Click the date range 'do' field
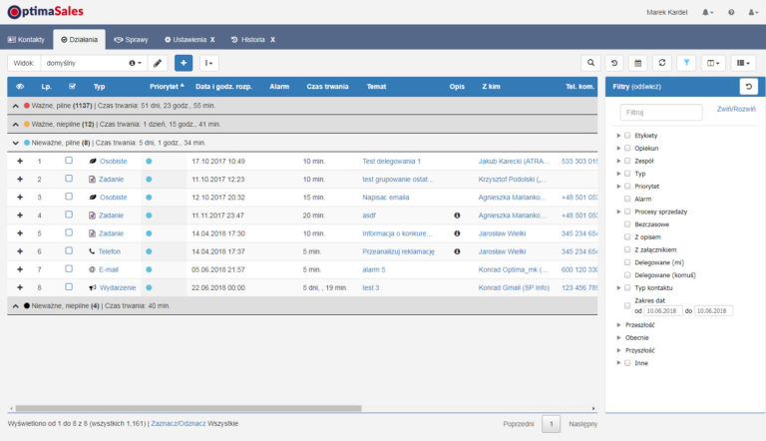This screenshot has height=441, width=766. [x=713, y=311]
